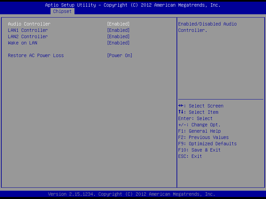Open the Power On value dropdown
The height and width of the screenshot is (199, 266).
point(119,55)
